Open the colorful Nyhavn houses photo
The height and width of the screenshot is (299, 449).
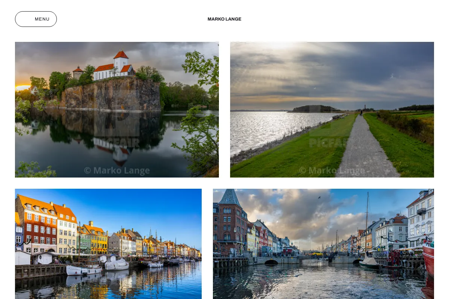tap(108, 244)
